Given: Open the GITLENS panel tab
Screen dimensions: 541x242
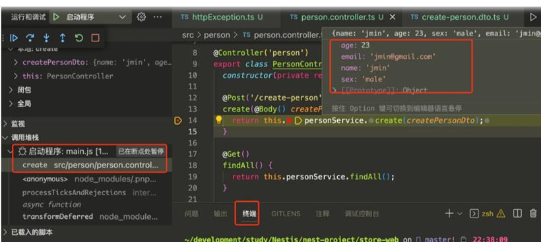Looking at the screenshot, I should (286, 214).
